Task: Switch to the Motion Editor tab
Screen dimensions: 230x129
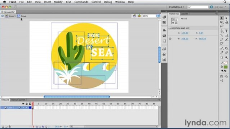Action: [x=18, y=100]
